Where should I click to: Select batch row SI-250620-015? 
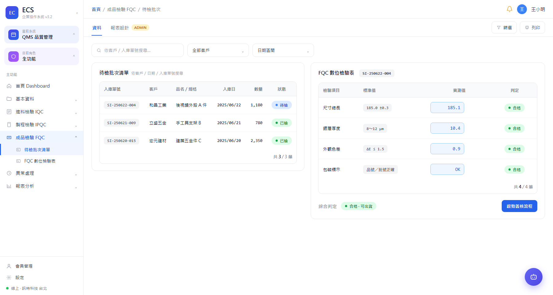[x=198, y=141]
